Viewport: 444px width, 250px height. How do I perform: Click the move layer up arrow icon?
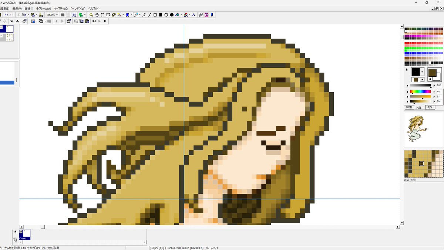pyautogui.click(x=17, y=21)
